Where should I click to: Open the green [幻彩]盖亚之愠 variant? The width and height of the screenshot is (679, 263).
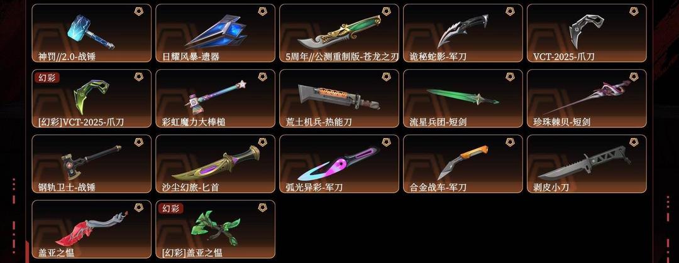[x=215, y=229]
